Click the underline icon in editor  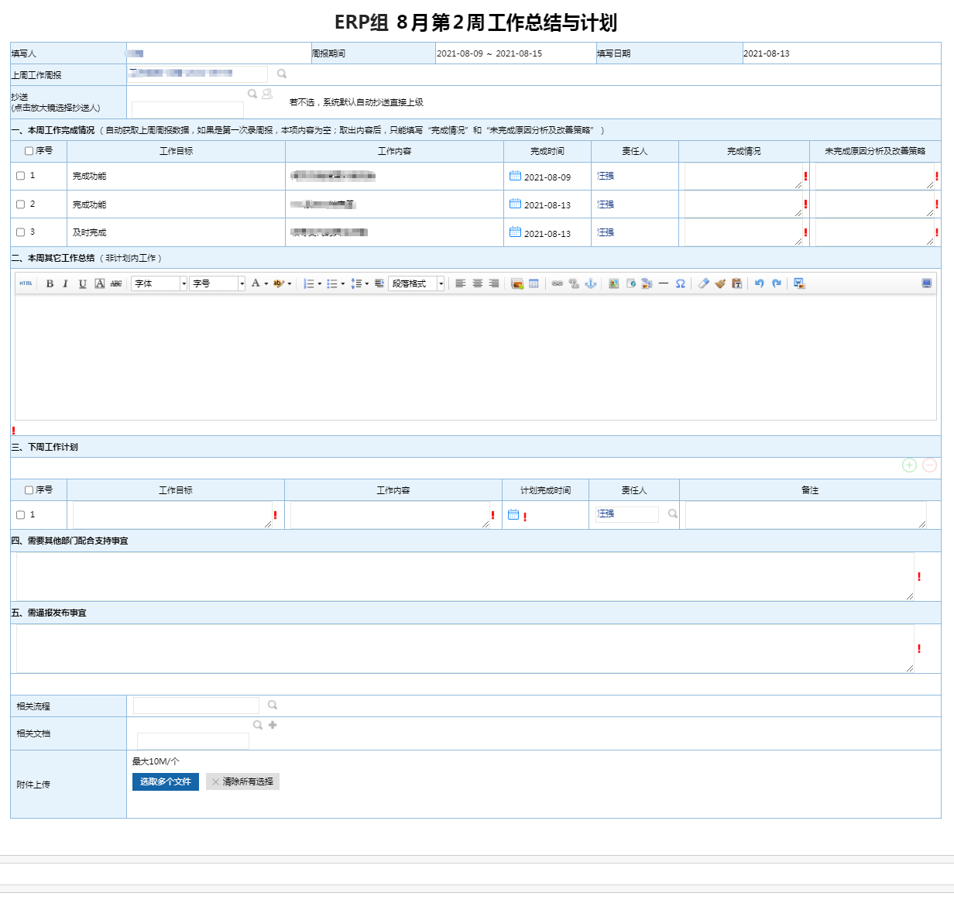click(x=83, y=283)
